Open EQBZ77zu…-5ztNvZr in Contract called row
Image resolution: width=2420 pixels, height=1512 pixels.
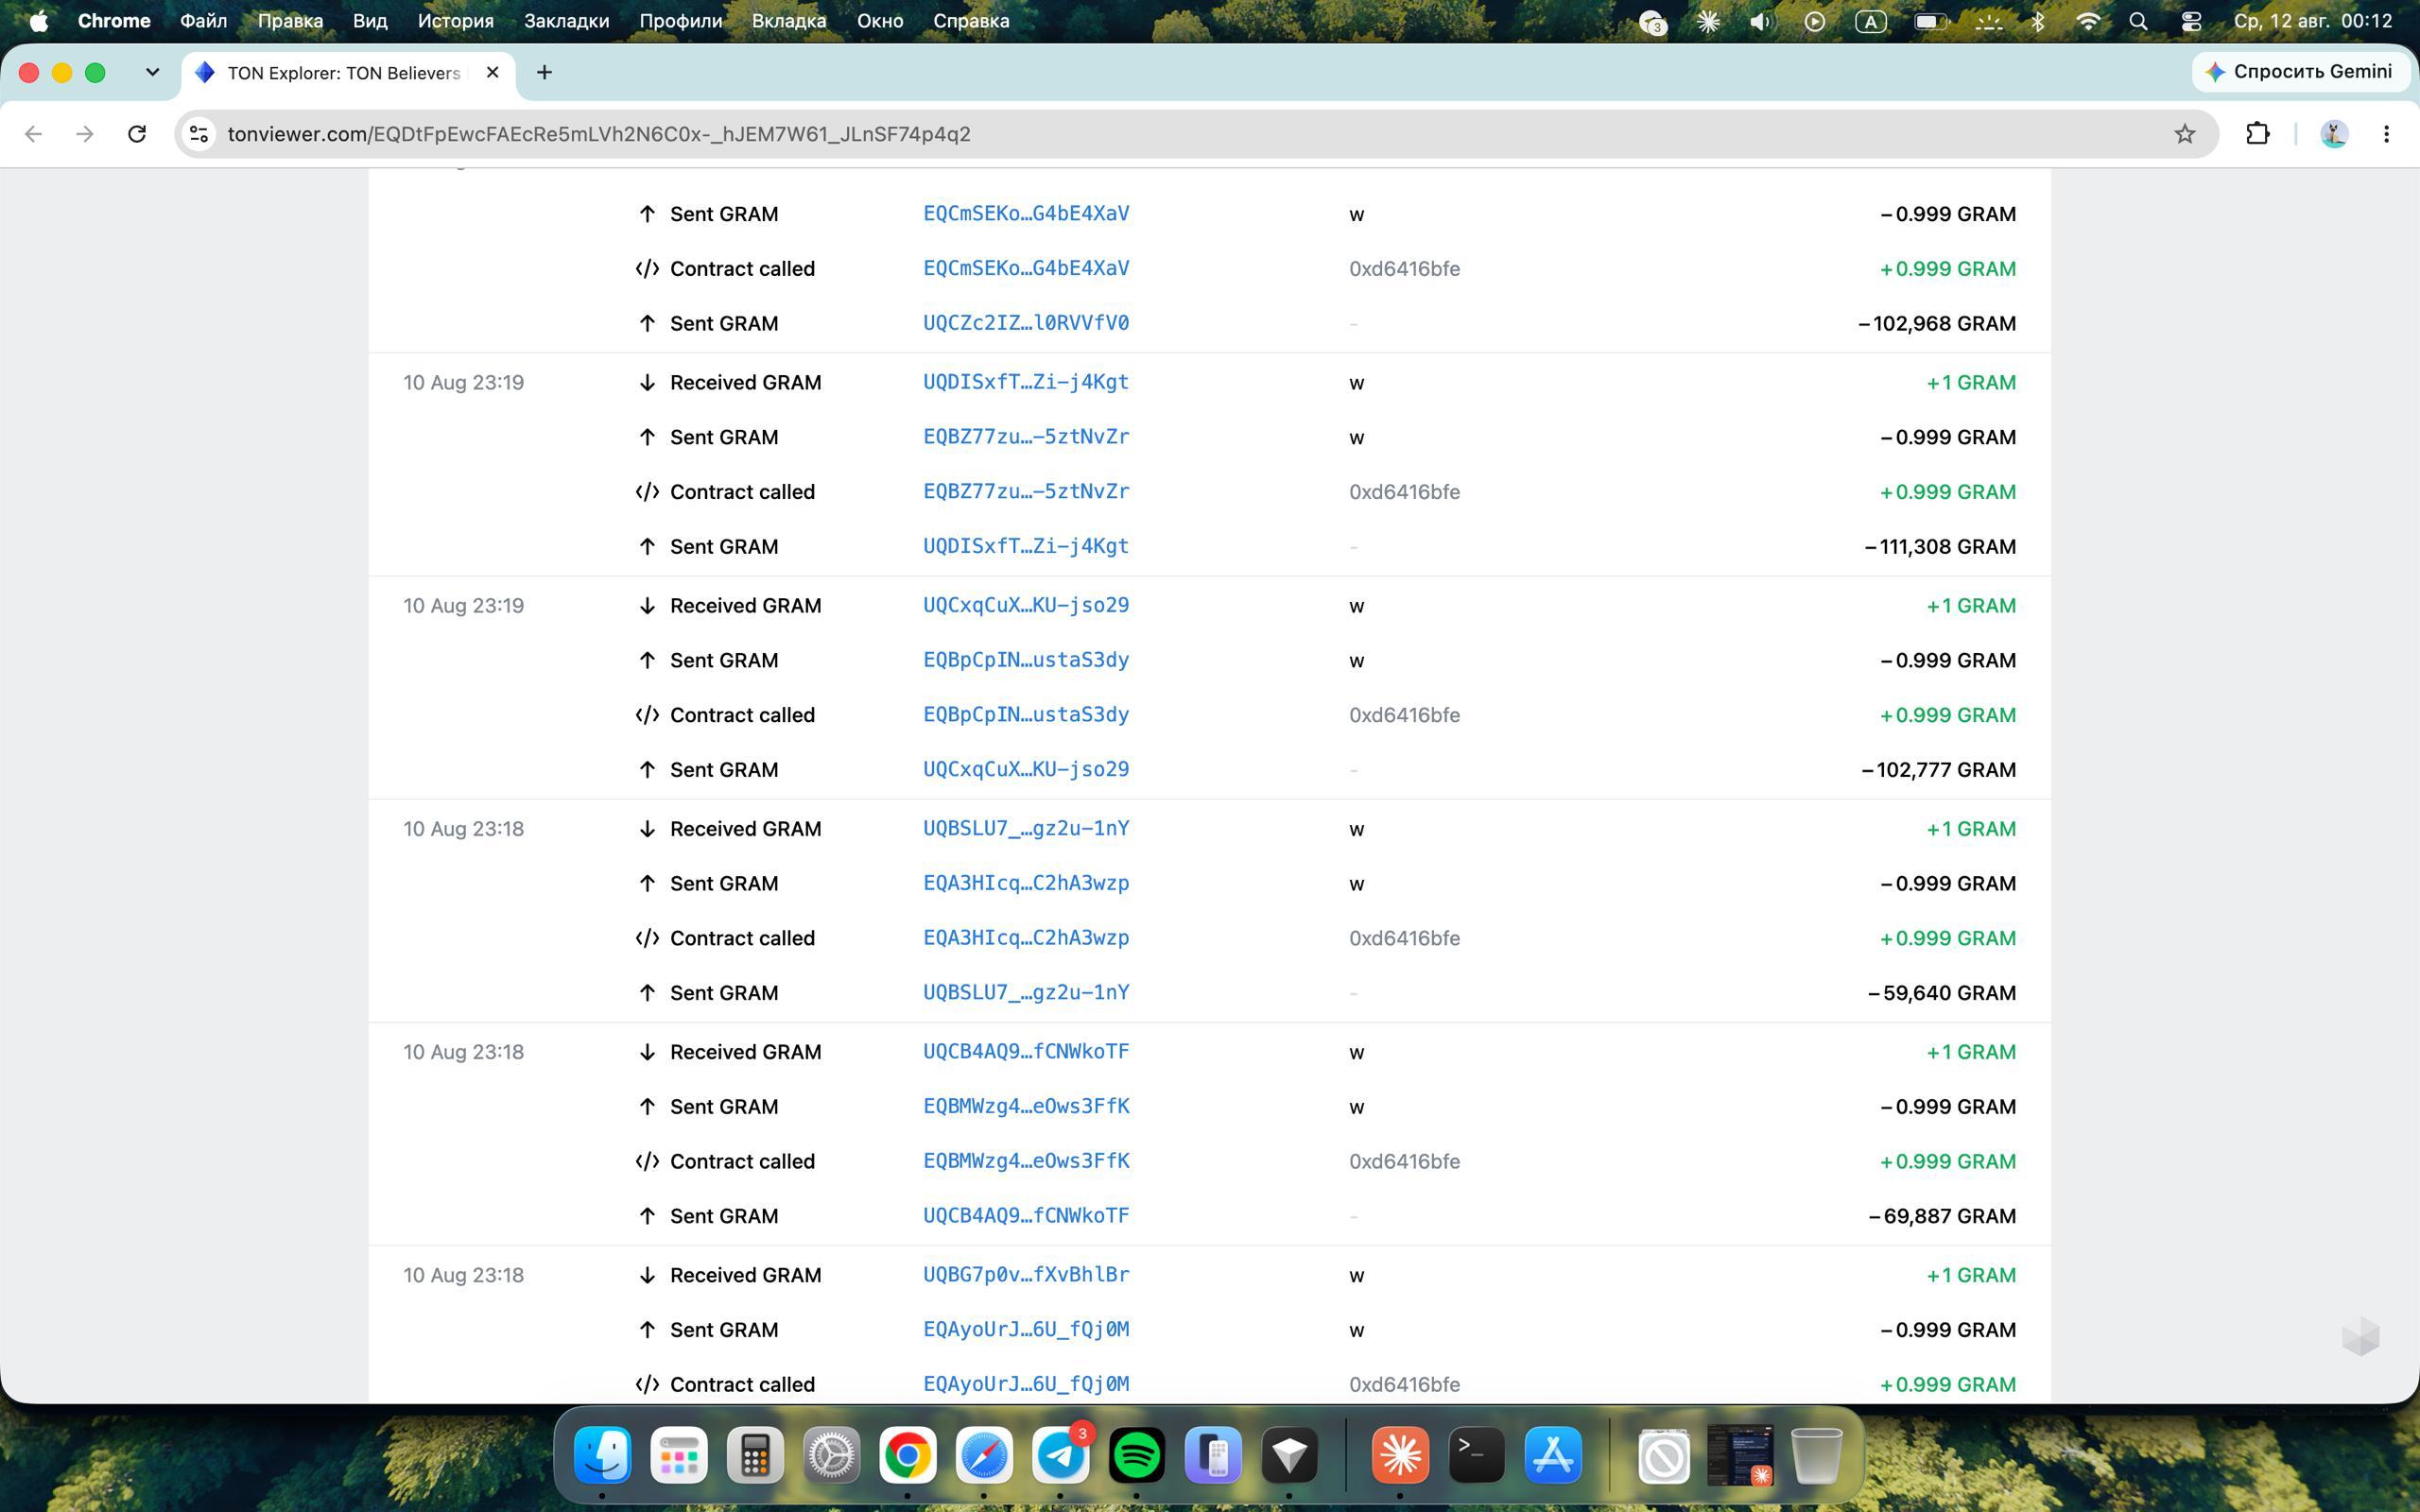point(1026,492)
